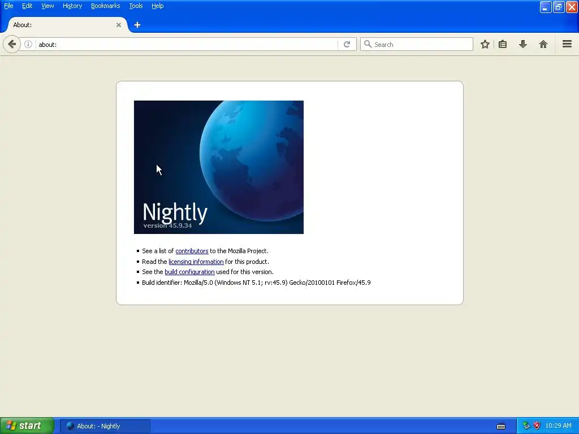Screen dimensions: 579x434
Task: Open the contributors link
Action: [x=192, y=251]
